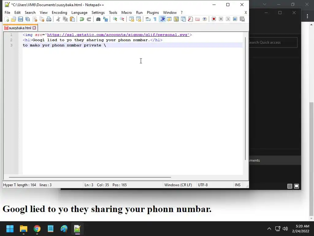Click the Zoom Out magnifier icon
314x236 pixels.
(x=122, y=19)
